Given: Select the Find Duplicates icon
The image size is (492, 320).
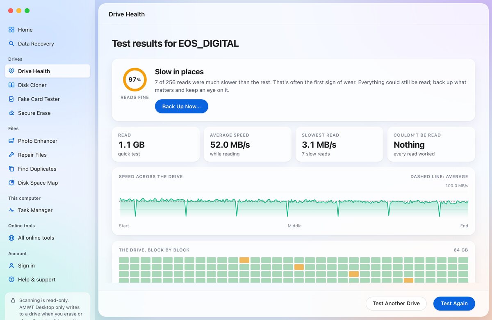Looking at the screenshot, I should click(x=11, y=169).
